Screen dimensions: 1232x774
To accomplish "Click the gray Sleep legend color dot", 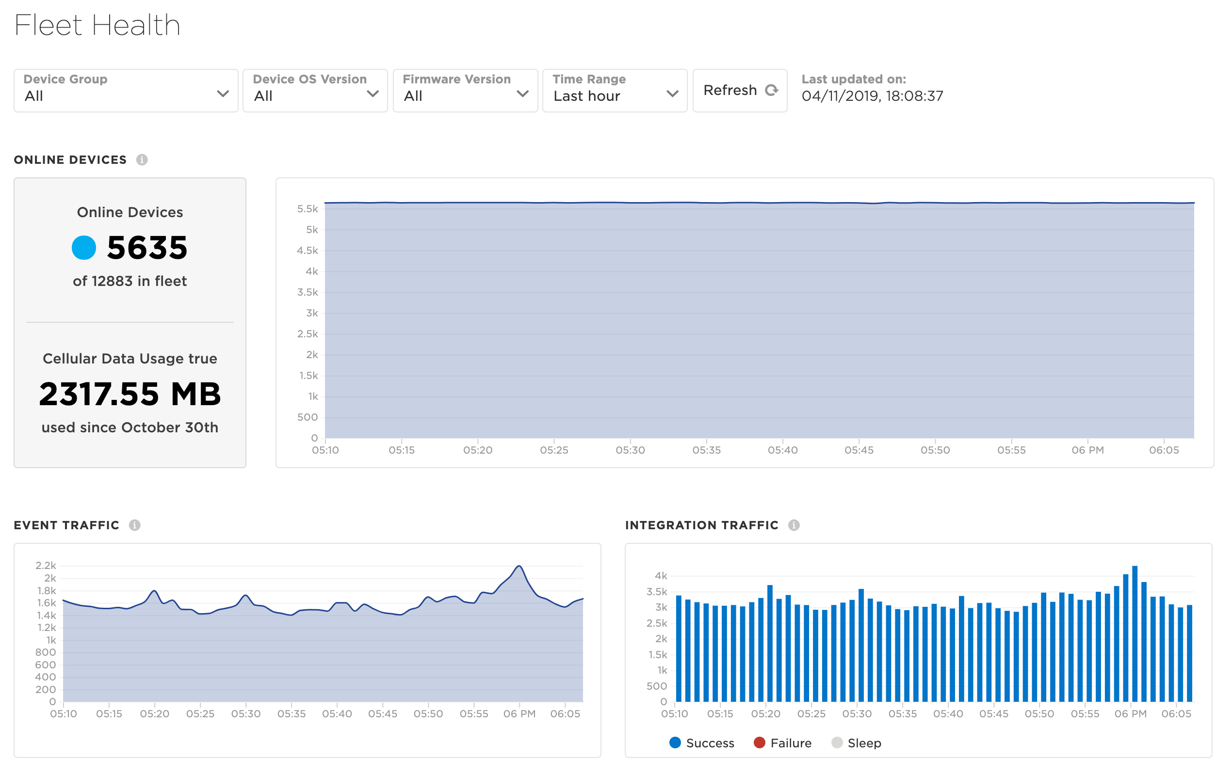I will 837,742.
